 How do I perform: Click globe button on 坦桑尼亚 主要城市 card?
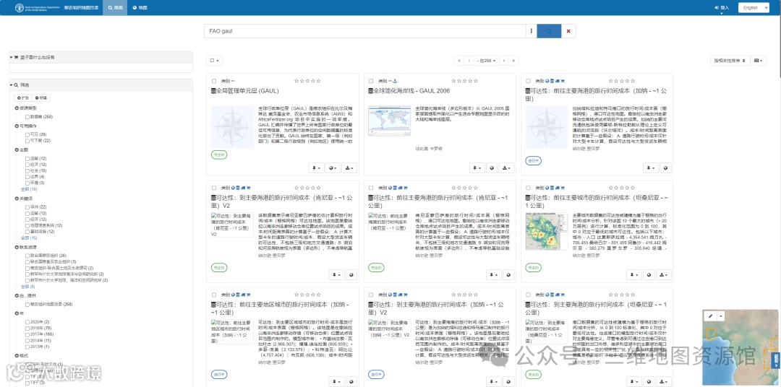649,274
